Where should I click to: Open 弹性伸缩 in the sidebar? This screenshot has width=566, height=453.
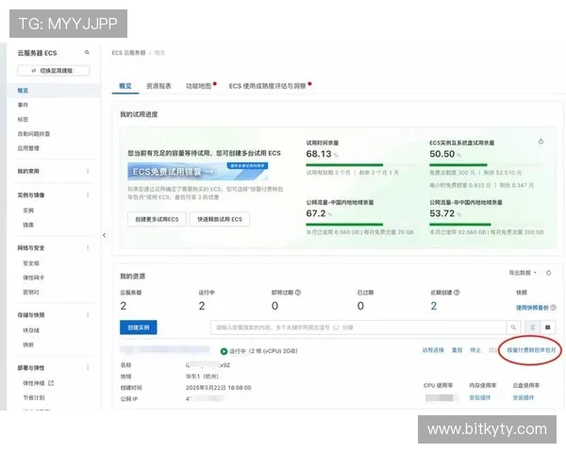pyautogui.click(x=34, y=383)
